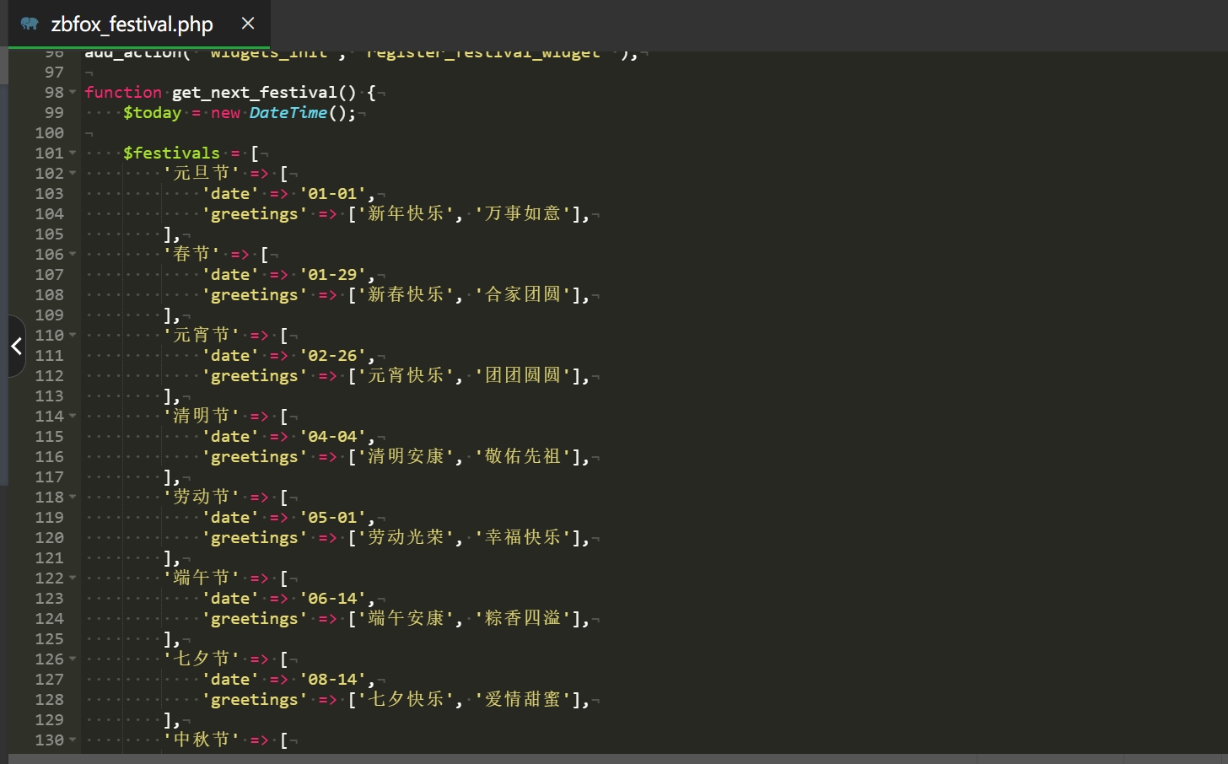Fold the $festivals array at line 101

coord(73,153)
